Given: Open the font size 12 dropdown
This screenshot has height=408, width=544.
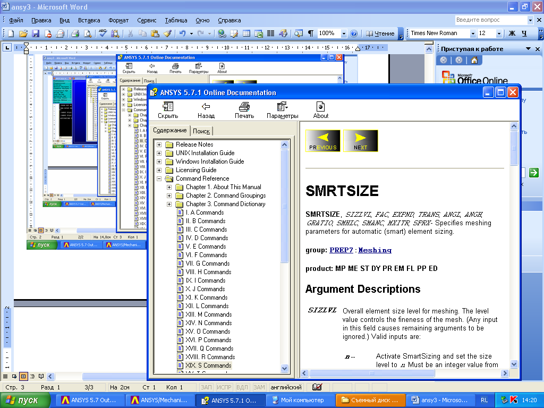Looking at the screenshot, I should coord(499,33).
